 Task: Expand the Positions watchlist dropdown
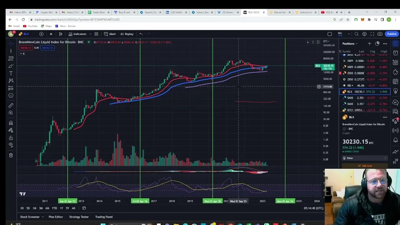[x=350, y=44]
